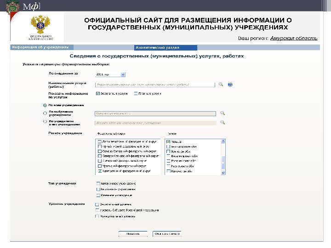Click the page heading Сведения о государственных услугах
Image resolution: width=331 pixels, height=248 pixels.
(157, 56)
